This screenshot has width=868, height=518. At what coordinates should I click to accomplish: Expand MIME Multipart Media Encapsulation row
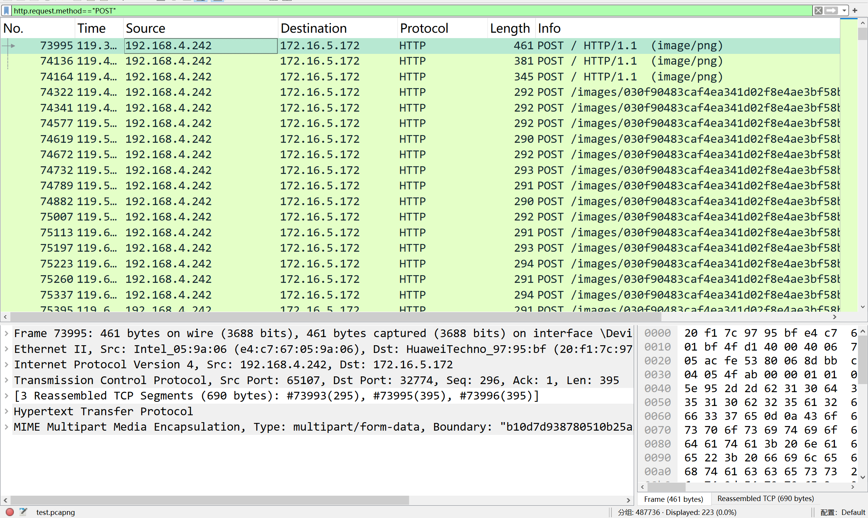click(6, 427)
